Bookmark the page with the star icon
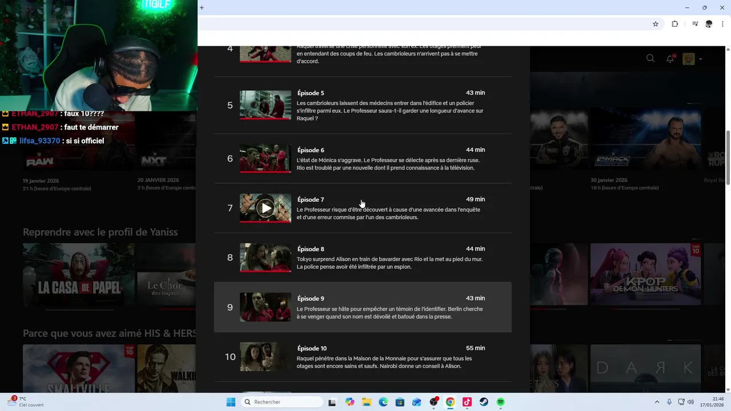 (656, 24)
